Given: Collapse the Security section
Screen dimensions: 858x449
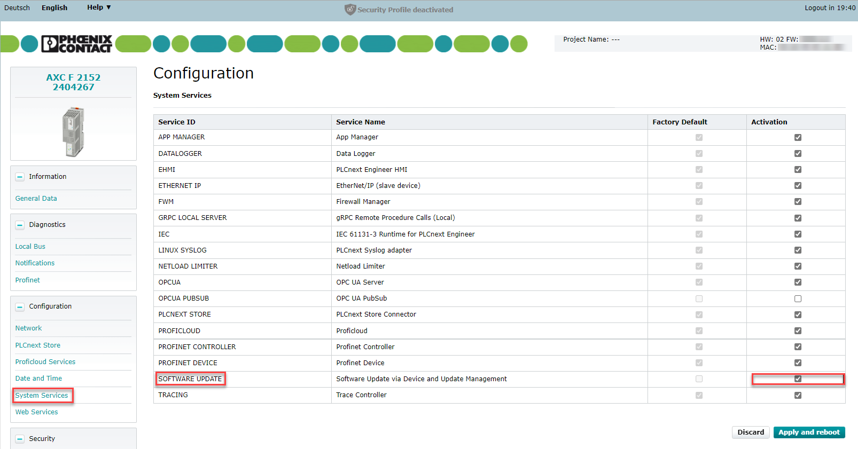Looking at the screenshot, I should 20,439.
